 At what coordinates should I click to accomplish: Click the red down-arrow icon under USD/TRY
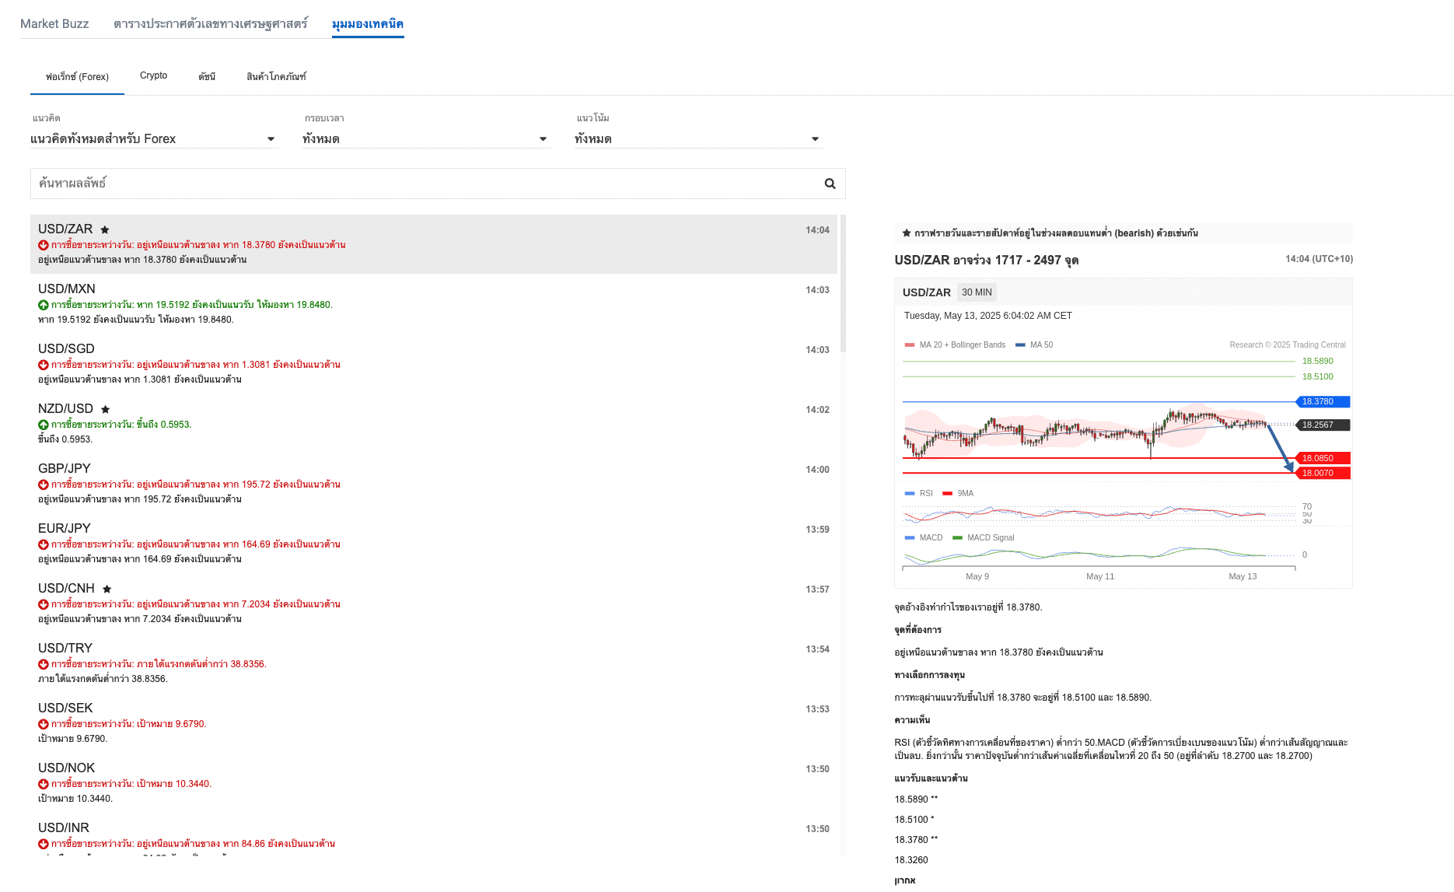click(44, 664)
